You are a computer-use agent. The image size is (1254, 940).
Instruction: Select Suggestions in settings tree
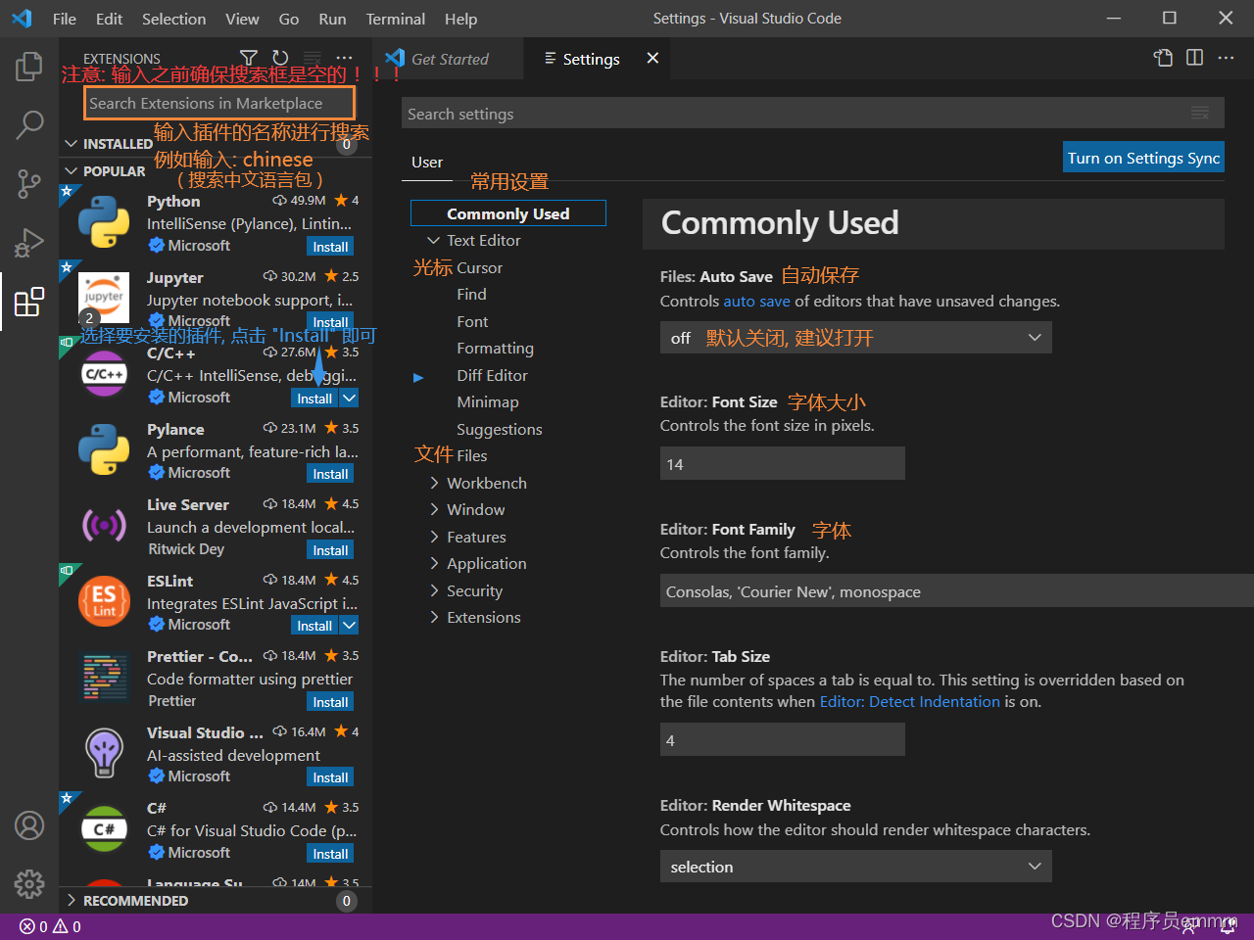[x=499, y=429]
